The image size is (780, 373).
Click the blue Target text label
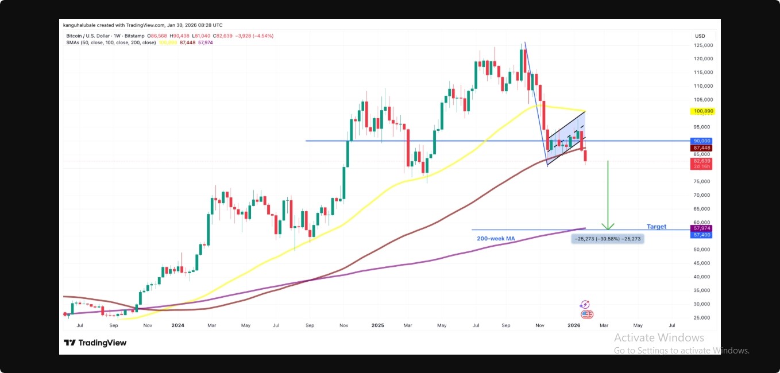[x=656, y=227]
